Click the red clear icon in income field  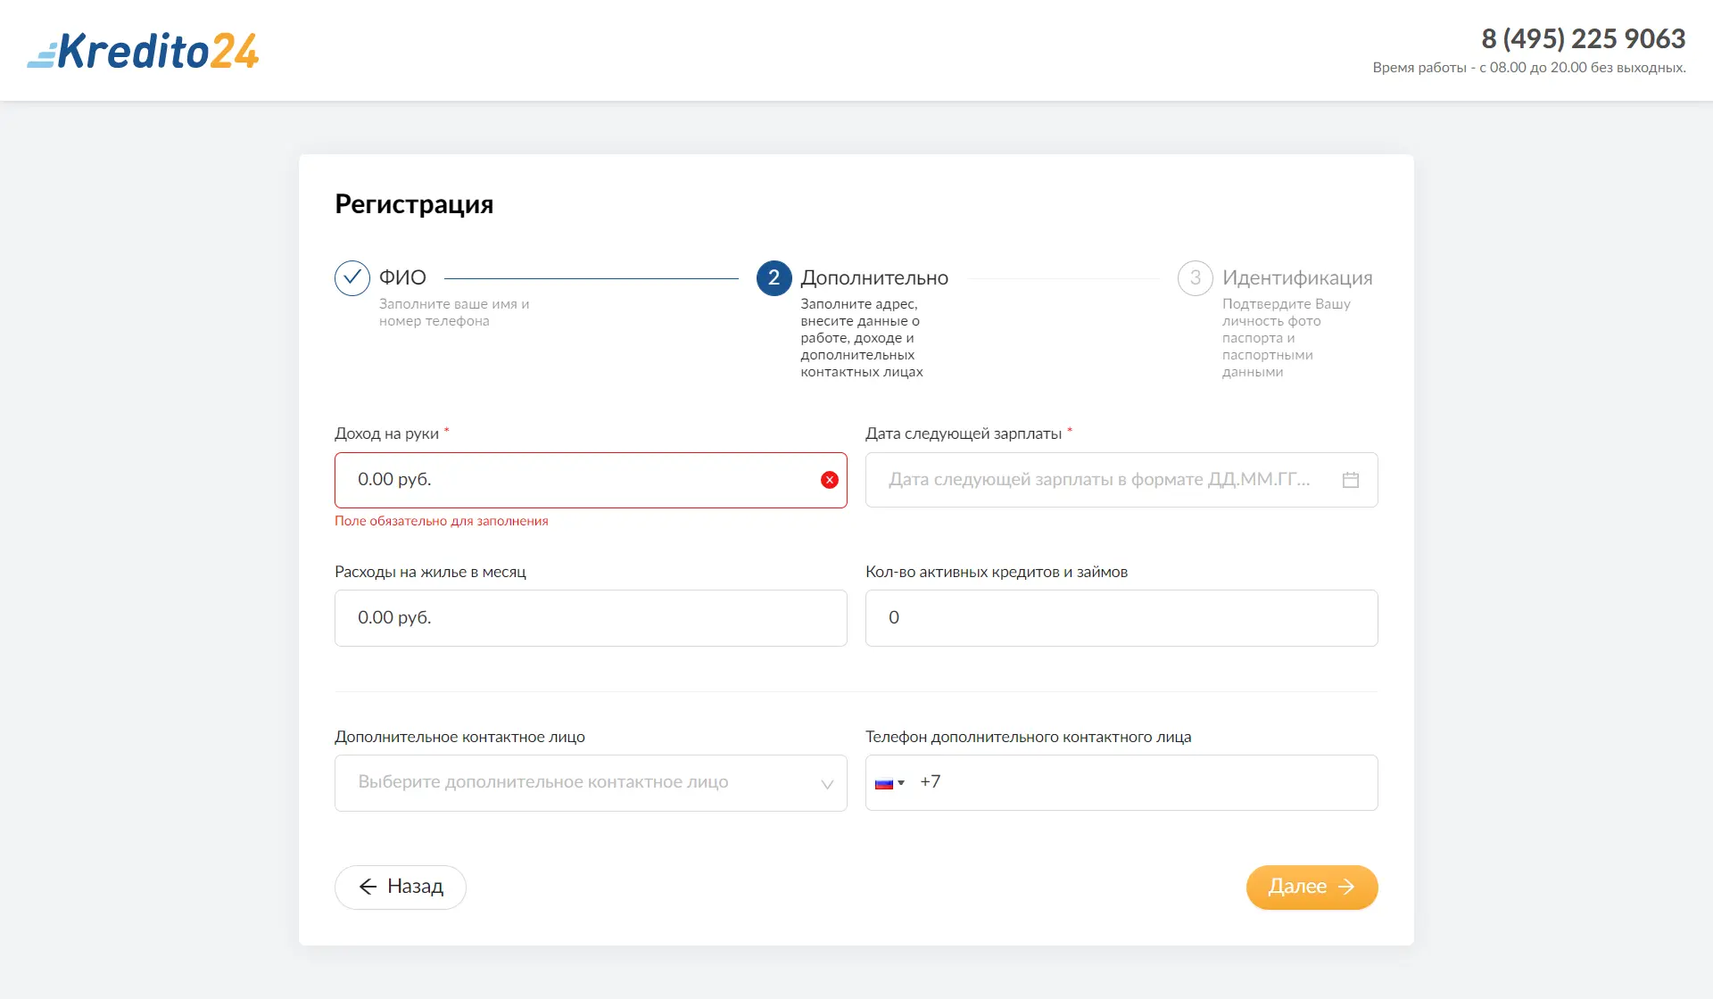[x=830, y=480]
